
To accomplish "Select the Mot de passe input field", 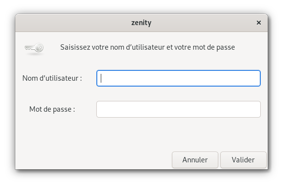I will click(x=178, y=109).
